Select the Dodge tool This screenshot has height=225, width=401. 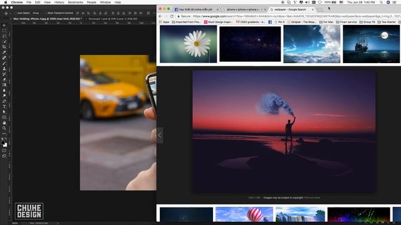[x=4, y=96]
